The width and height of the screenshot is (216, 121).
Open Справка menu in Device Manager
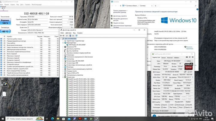coord(80,33)
